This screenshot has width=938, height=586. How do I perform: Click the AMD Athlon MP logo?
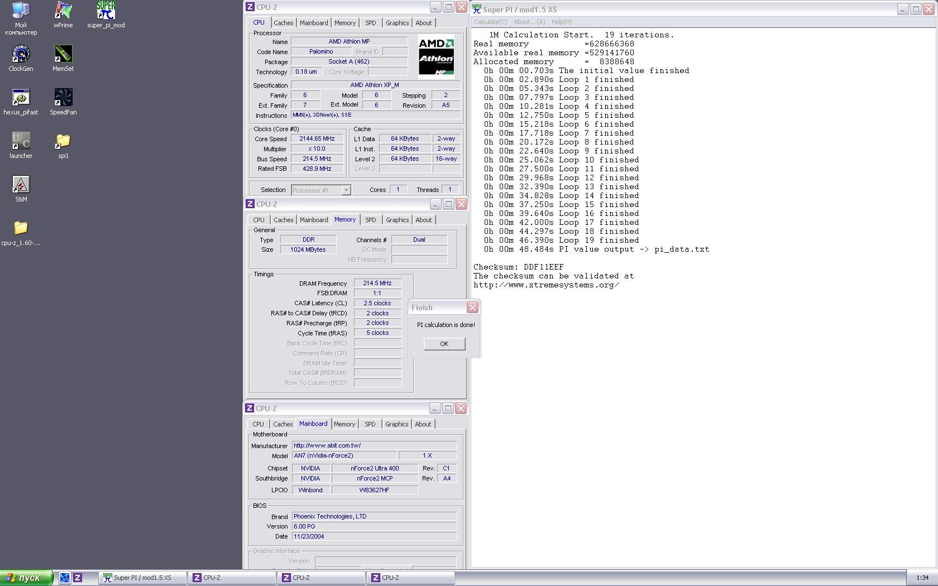436,56
